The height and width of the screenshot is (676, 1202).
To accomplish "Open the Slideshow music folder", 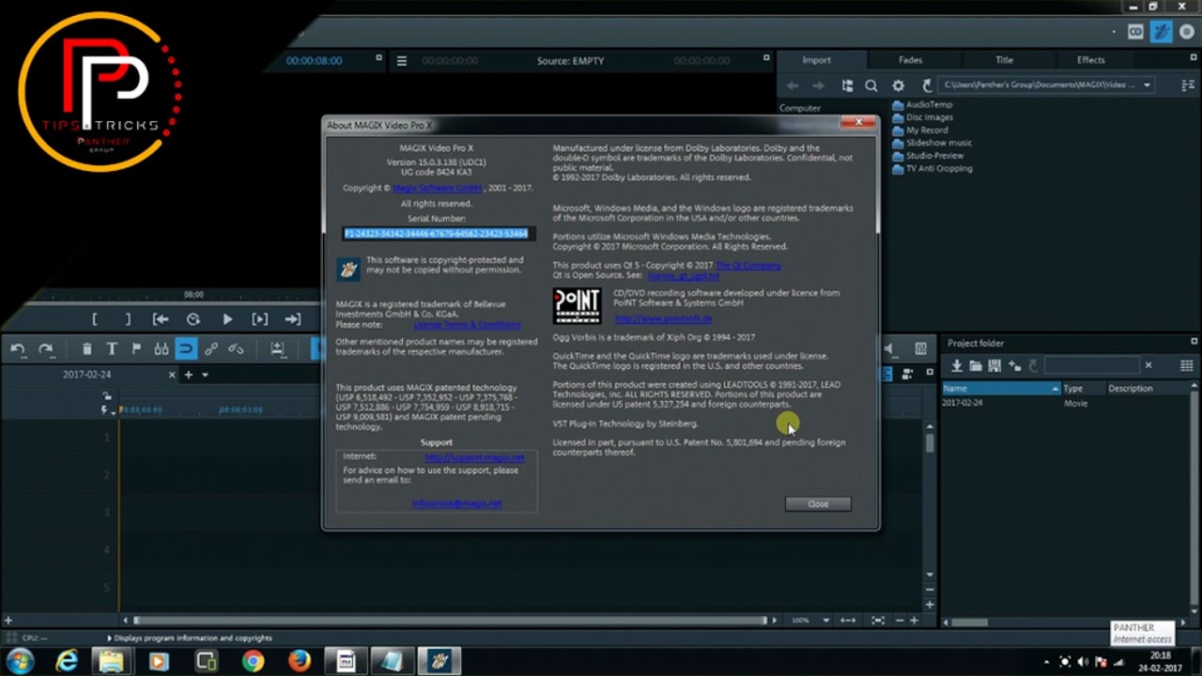I will (932, 143).
